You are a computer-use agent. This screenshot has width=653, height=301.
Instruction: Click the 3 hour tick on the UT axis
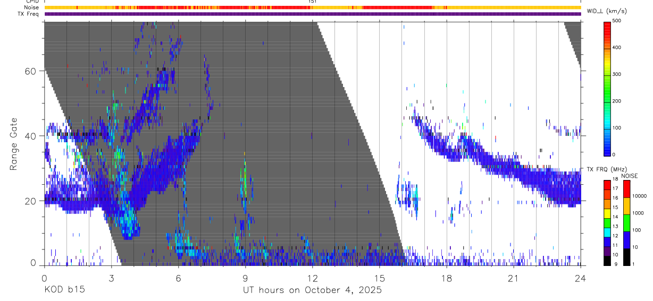pos(111,277)
